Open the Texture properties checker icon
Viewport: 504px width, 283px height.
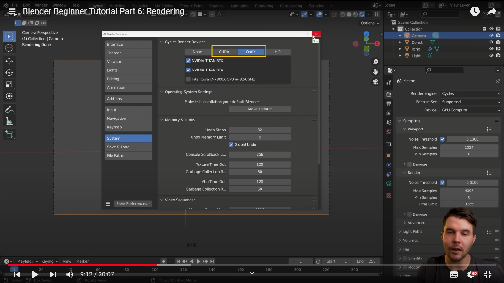point(389,196)
